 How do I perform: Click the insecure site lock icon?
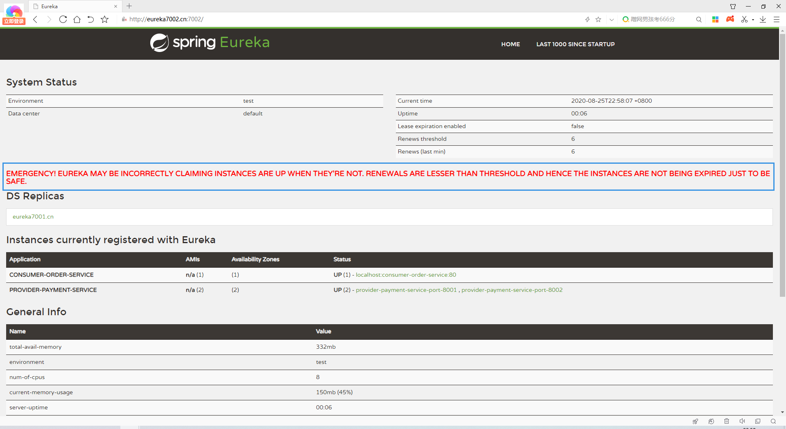point(124,19)
